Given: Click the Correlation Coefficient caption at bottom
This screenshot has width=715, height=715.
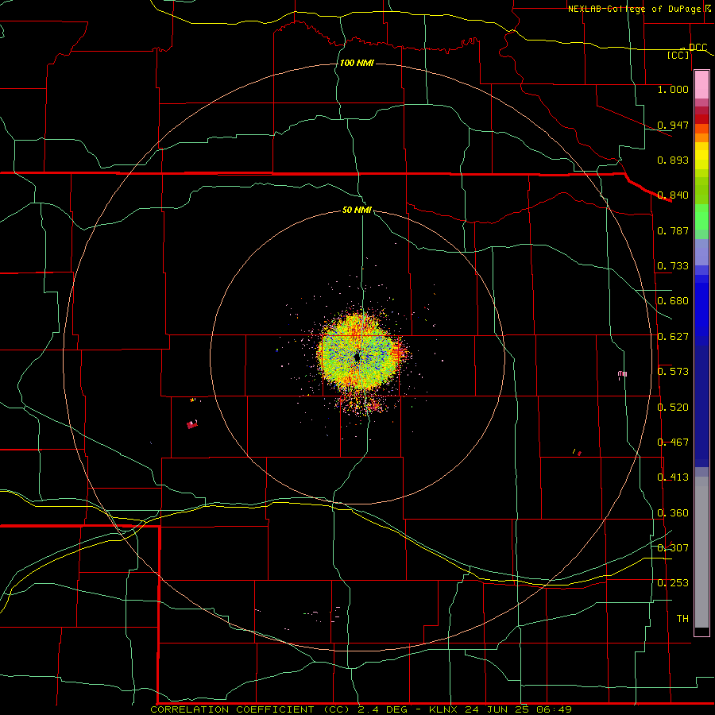Looking at the screenshot, I should pos(361,709).
